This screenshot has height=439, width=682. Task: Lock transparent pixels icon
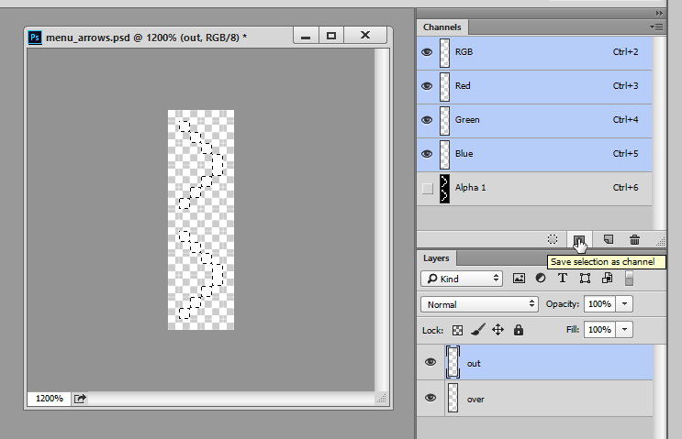coord(457,331)
